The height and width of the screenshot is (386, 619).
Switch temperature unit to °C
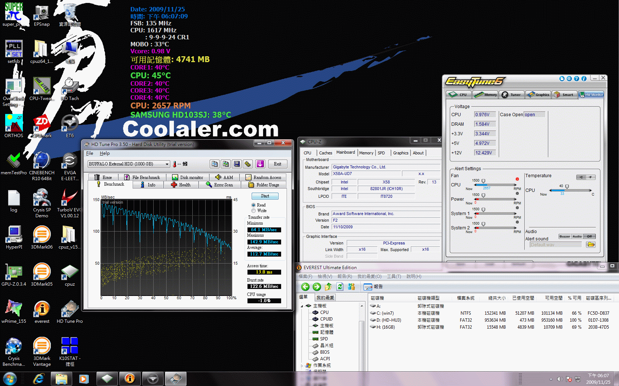[x=581, y=177]
